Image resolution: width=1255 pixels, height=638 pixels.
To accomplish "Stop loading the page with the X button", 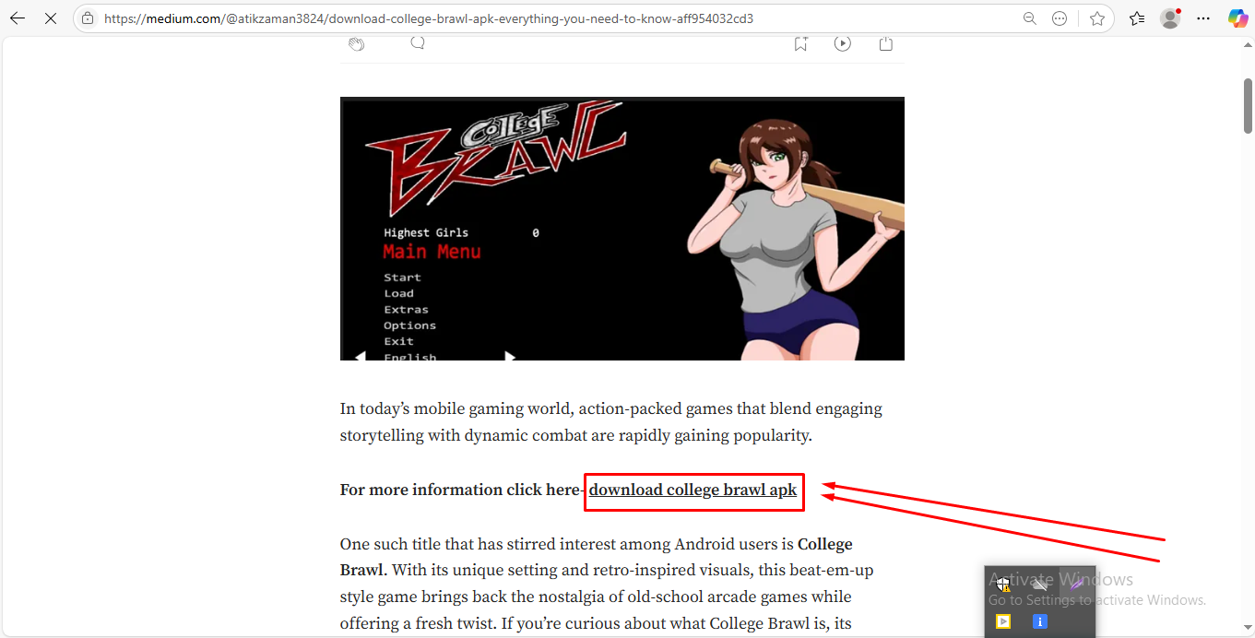I will point(50,18).
